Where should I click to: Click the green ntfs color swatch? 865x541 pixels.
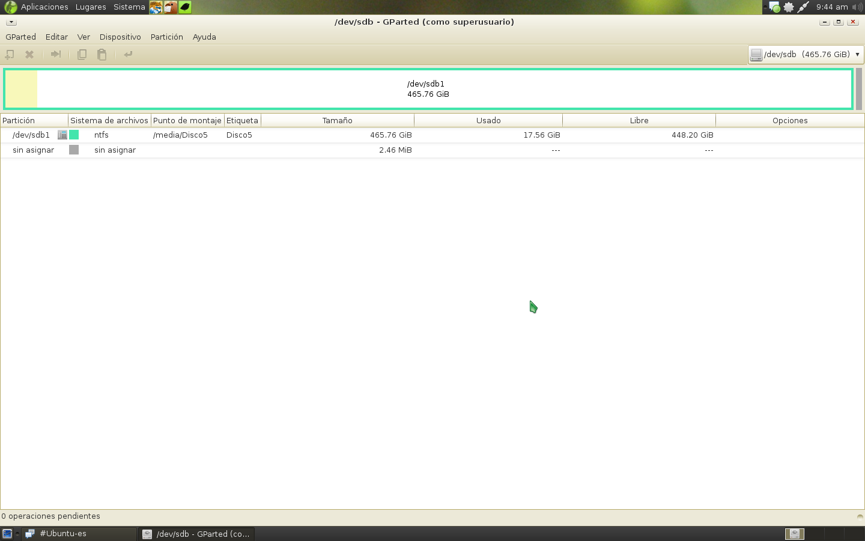74,135
